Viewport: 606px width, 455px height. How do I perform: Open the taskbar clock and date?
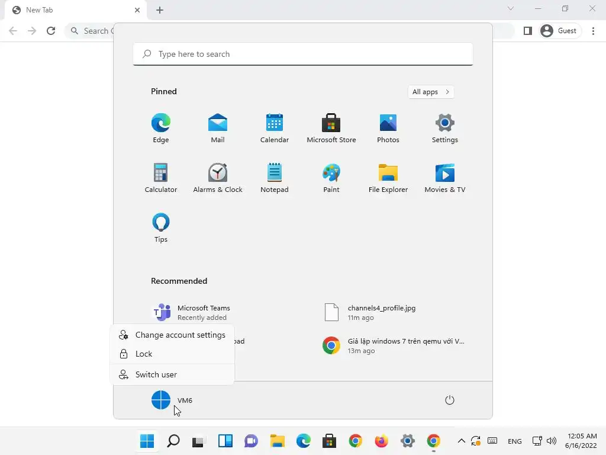coord(581,441)
